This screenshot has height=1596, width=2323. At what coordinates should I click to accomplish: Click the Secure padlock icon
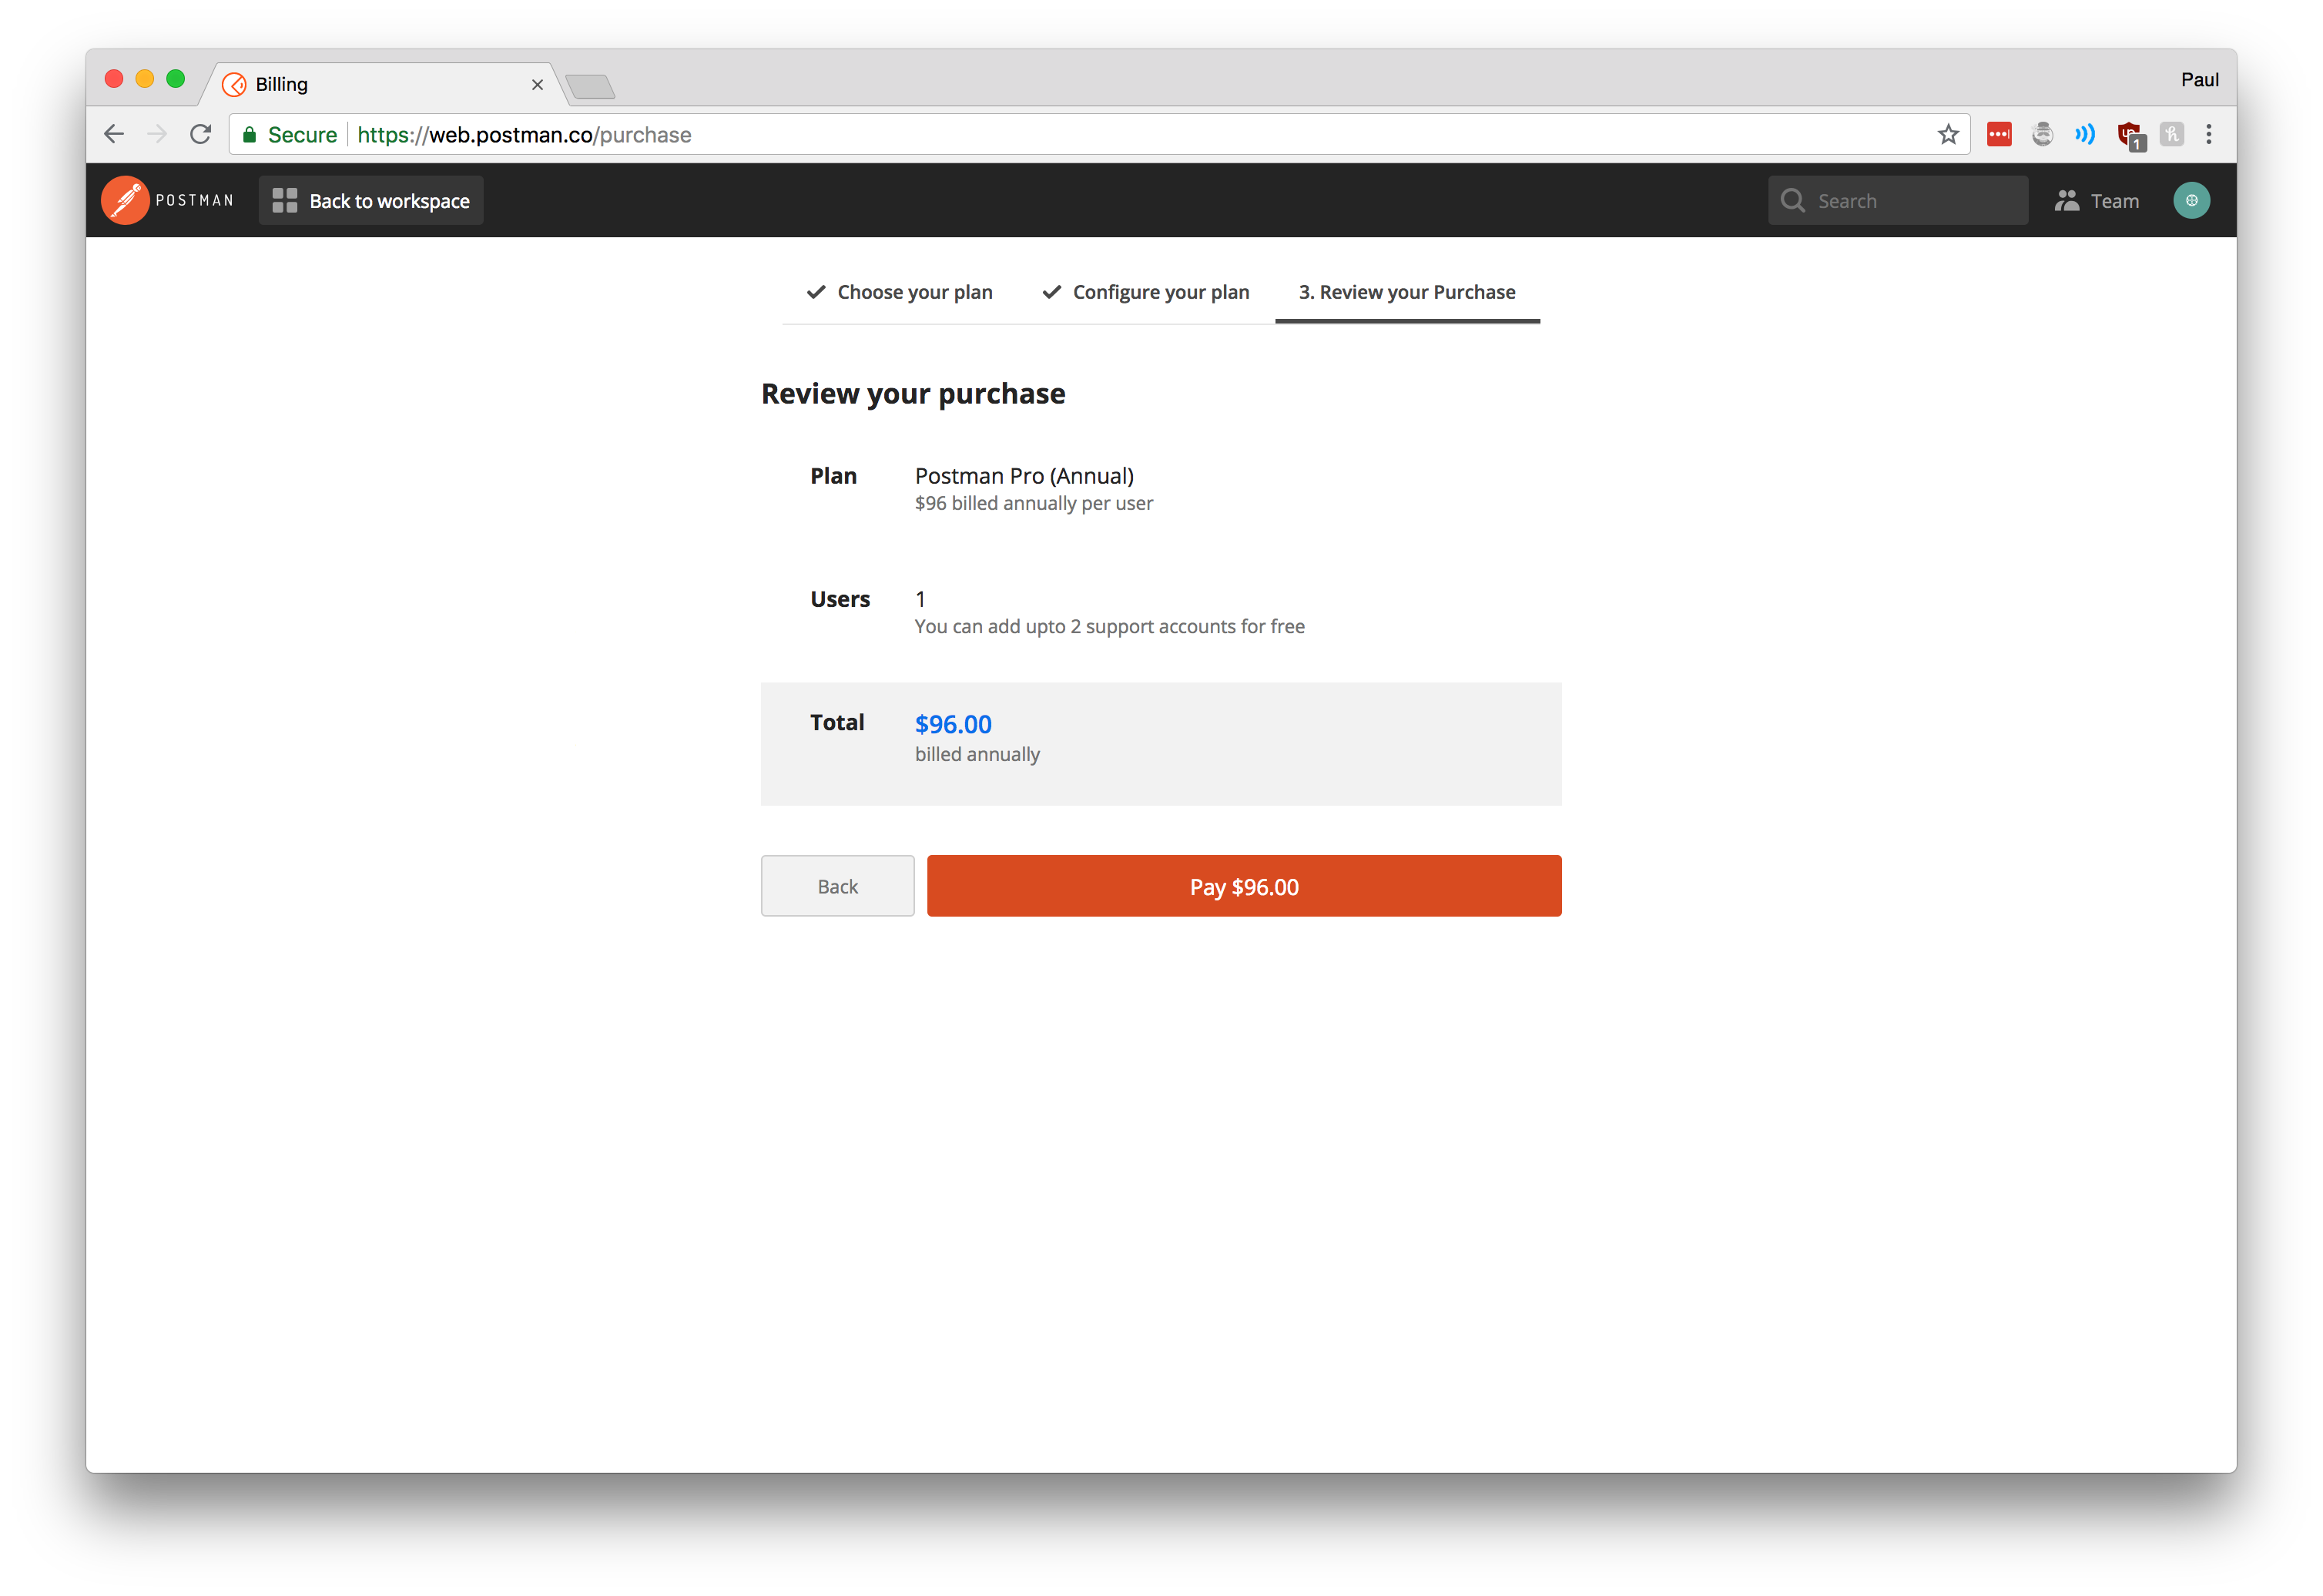pyautogui.click(x=250, y=134)
